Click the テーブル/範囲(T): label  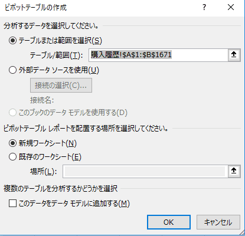point(56,55)
